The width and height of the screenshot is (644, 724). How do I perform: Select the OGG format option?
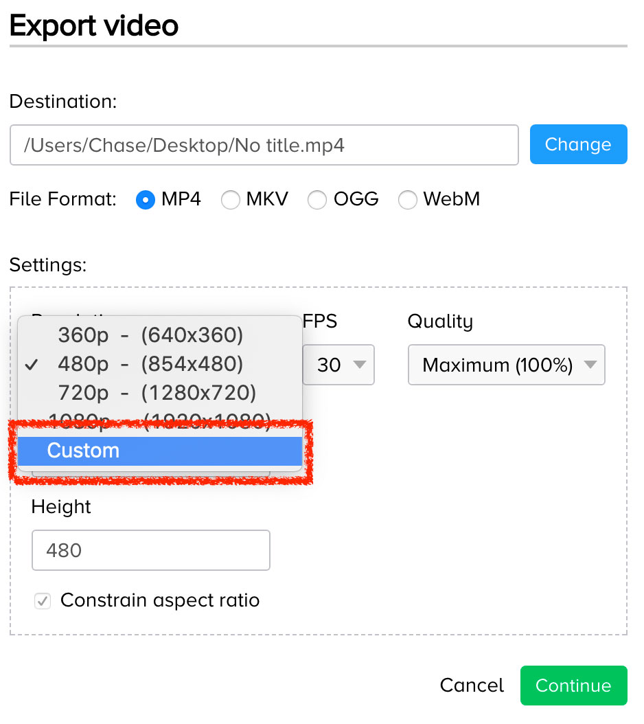[x=317, y=200]
